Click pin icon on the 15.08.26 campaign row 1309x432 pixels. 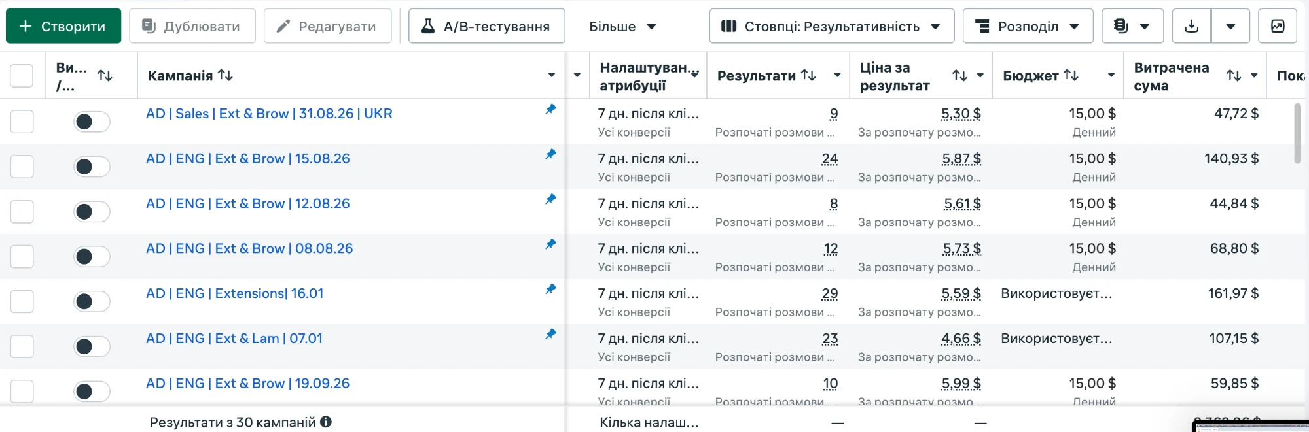coord(550,154)
